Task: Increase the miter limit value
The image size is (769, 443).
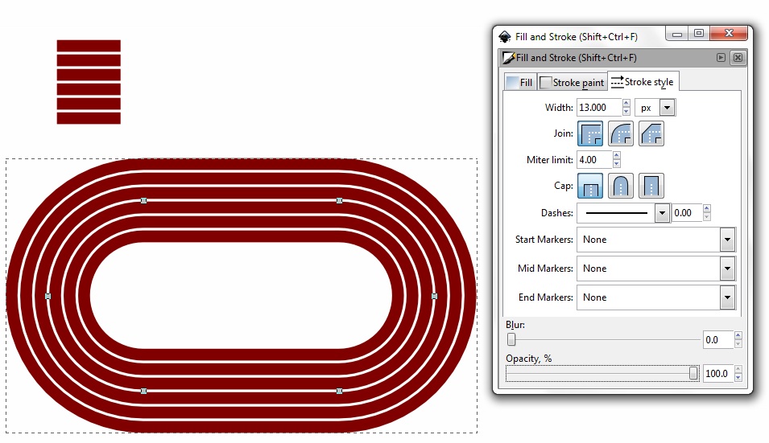Action: (617, 156)
